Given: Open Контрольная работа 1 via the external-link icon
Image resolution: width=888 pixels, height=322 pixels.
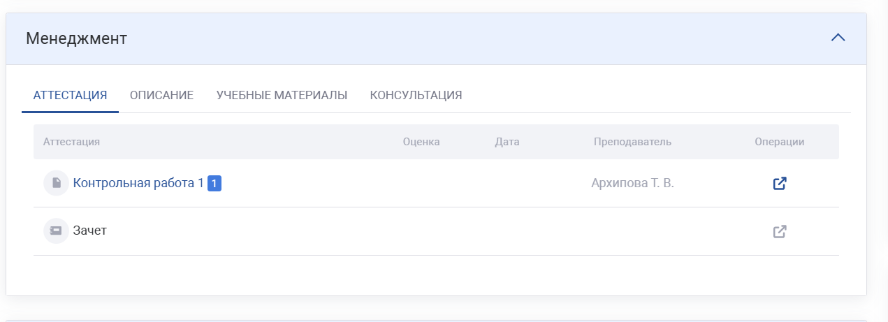Looking at the screenshot, I should (x=780, y=184).
